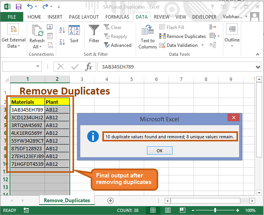
Task: Click the Data Validation button
Action: 178,45
